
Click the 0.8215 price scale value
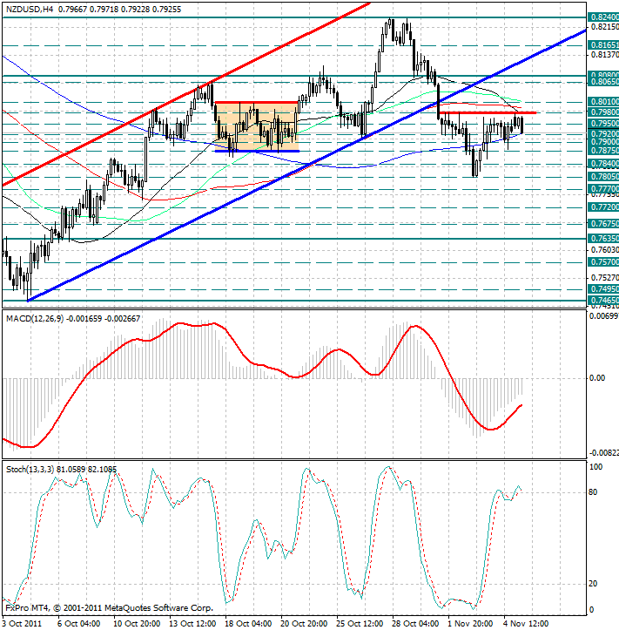tap(605, 27)
